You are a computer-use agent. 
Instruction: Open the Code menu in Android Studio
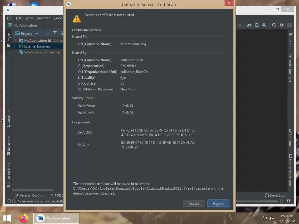(x=58, y=18)
